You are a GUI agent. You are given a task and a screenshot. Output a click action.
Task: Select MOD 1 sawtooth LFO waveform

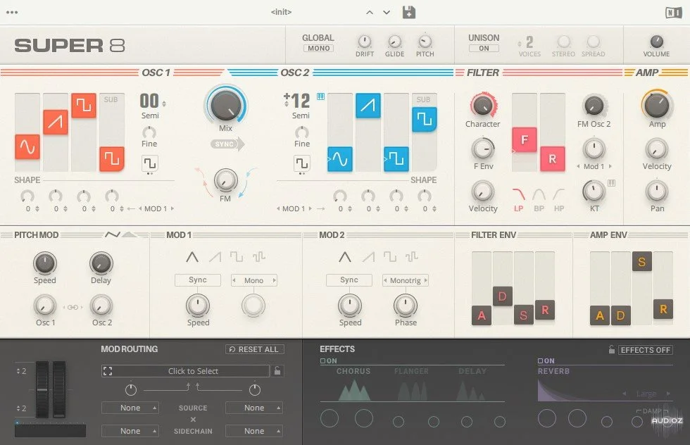[215, 256]
